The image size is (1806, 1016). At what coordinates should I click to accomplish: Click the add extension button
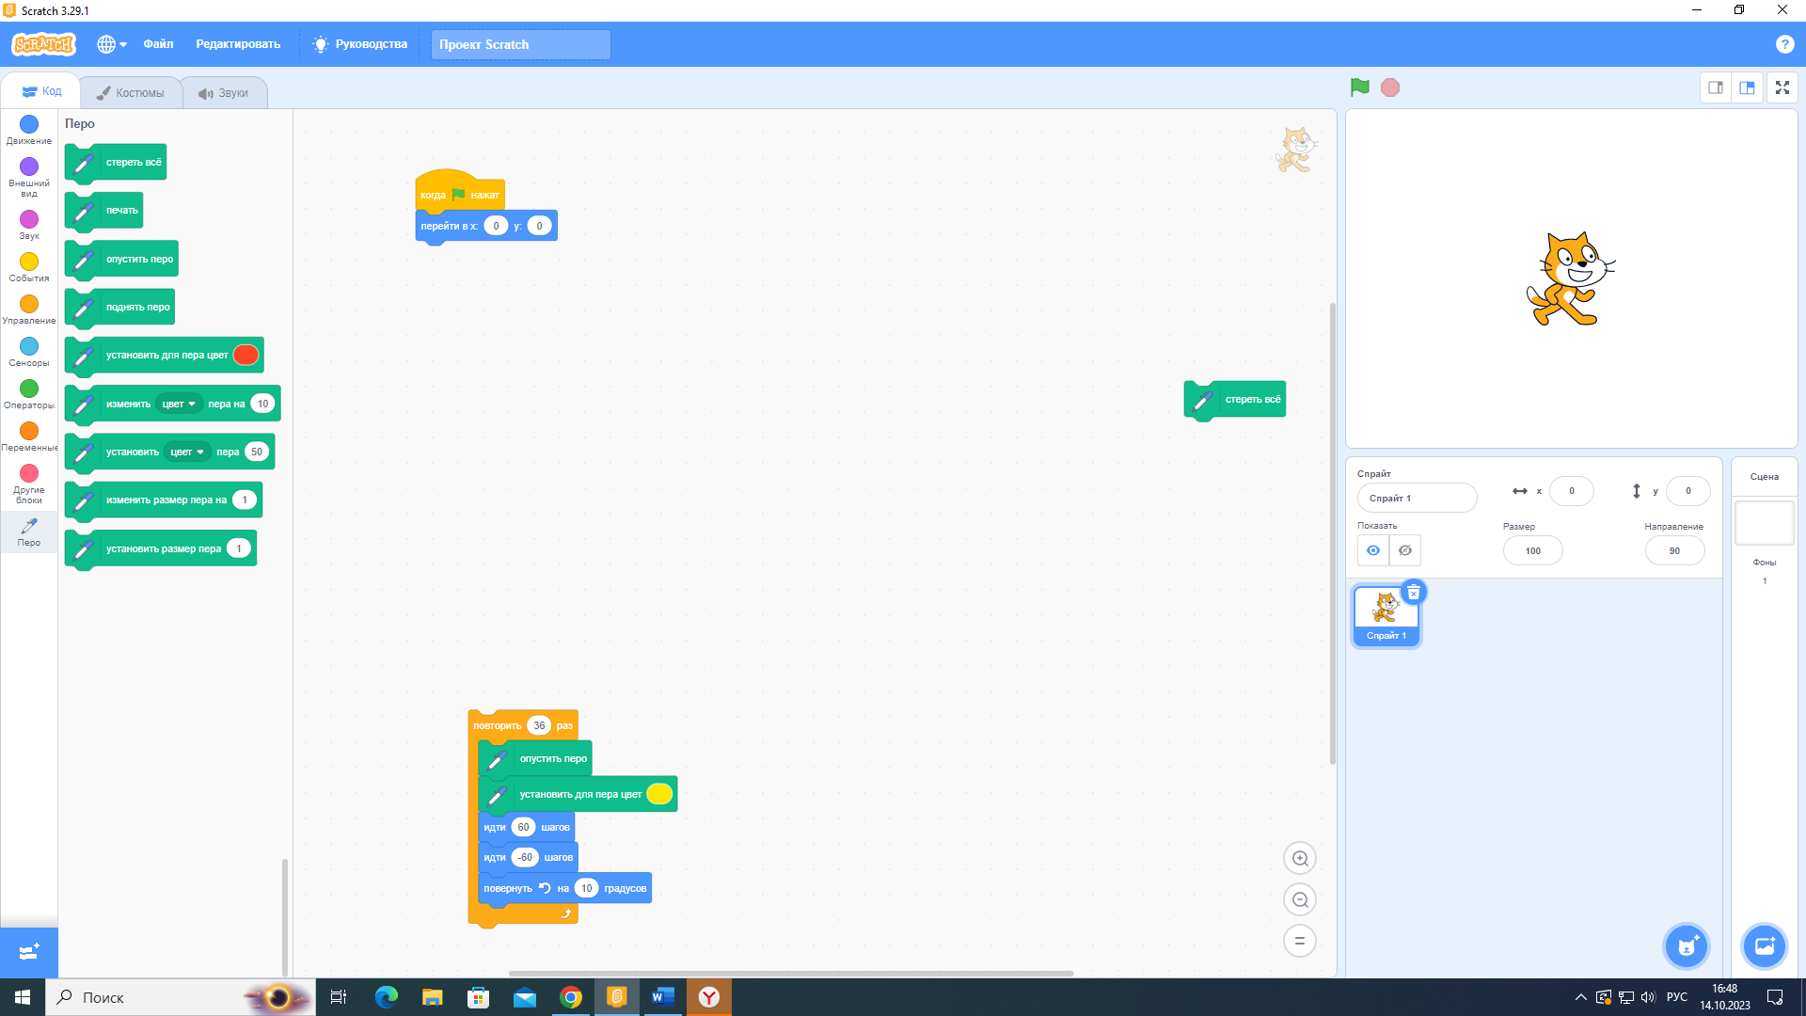point(28,952)
